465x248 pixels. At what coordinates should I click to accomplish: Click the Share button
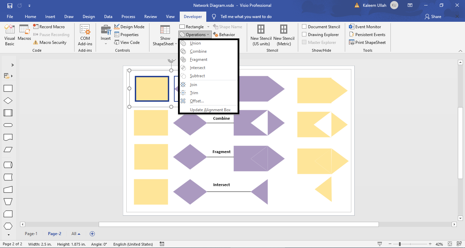pyautogui.click(x=433, y=16)
